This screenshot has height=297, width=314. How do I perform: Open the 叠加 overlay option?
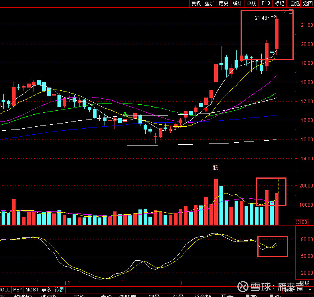pos(210,4)
